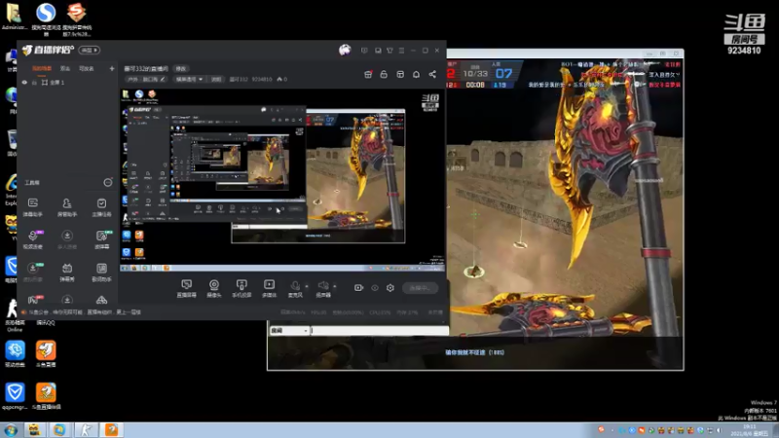This screenshot has height=438, width=779.
Task: Expand the speaker options arrow
Action: [334, 286]
